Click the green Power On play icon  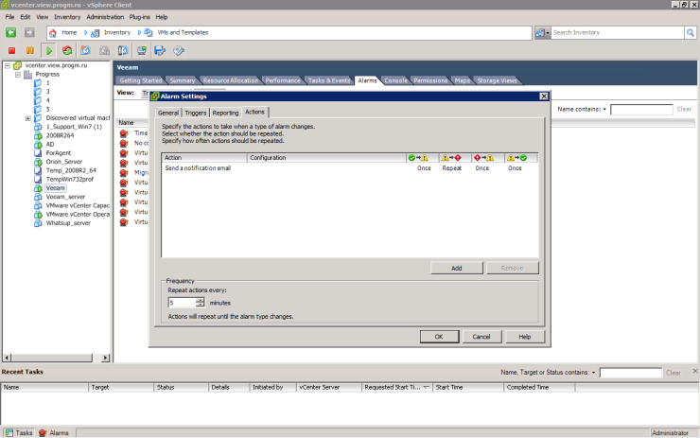tap(48, 50)
